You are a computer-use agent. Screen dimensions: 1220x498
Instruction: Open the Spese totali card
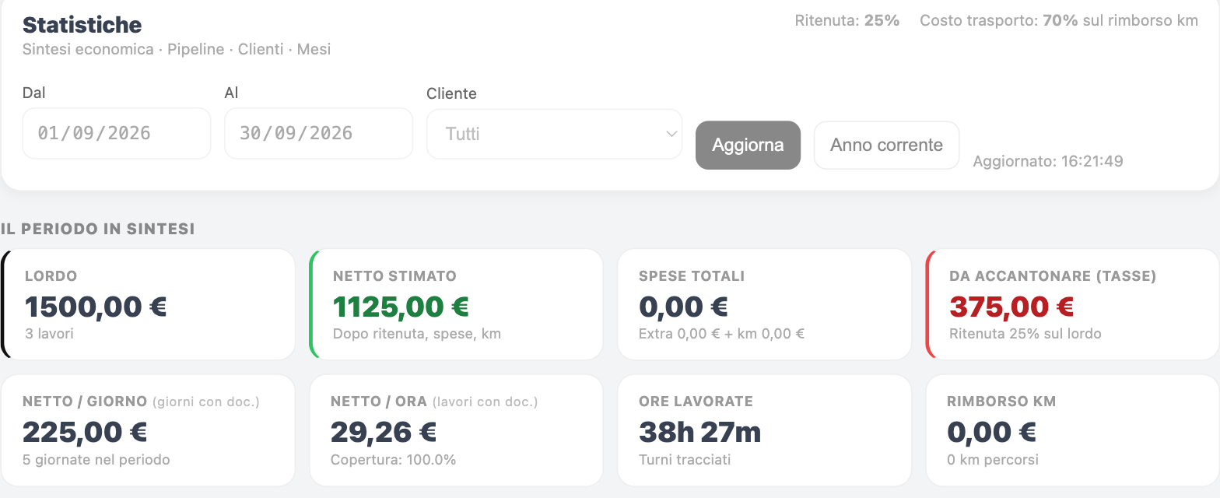pos(764,304)
